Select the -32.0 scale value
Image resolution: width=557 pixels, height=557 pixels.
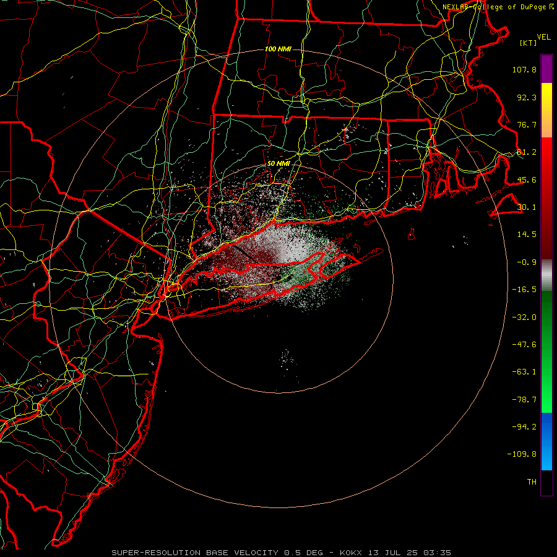(x=524, y=317)
